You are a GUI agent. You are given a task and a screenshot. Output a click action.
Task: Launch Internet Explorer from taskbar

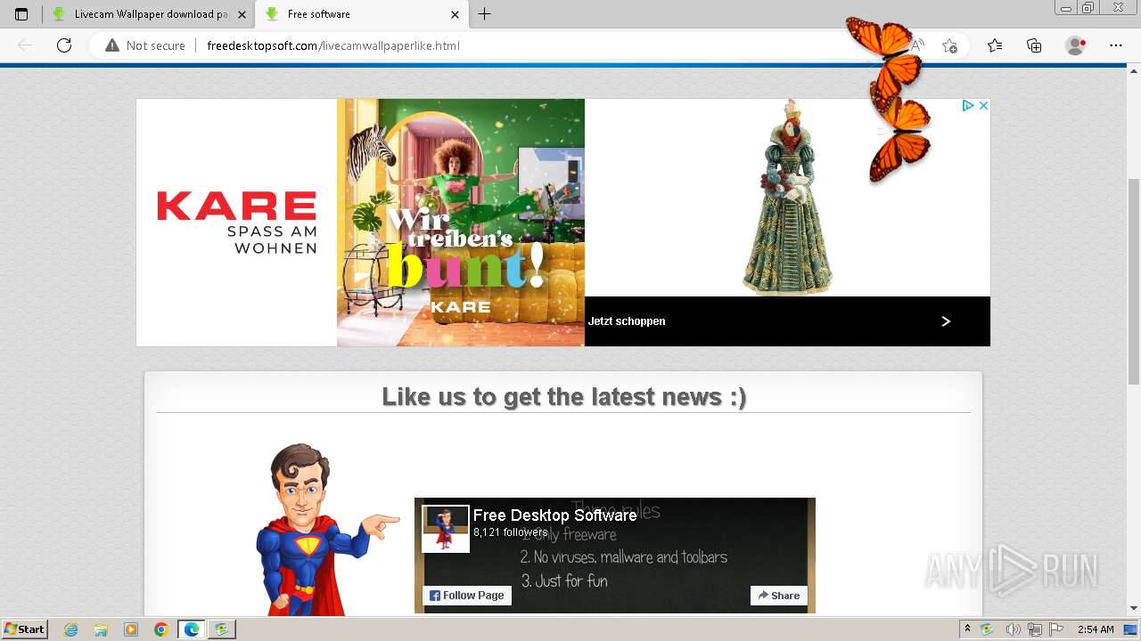(70, 629)
